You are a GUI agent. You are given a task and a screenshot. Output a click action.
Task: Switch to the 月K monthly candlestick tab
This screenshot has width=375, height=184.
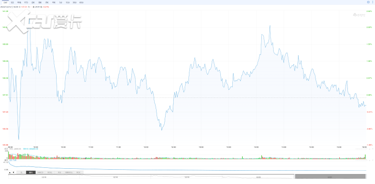[x=47, y=2]
